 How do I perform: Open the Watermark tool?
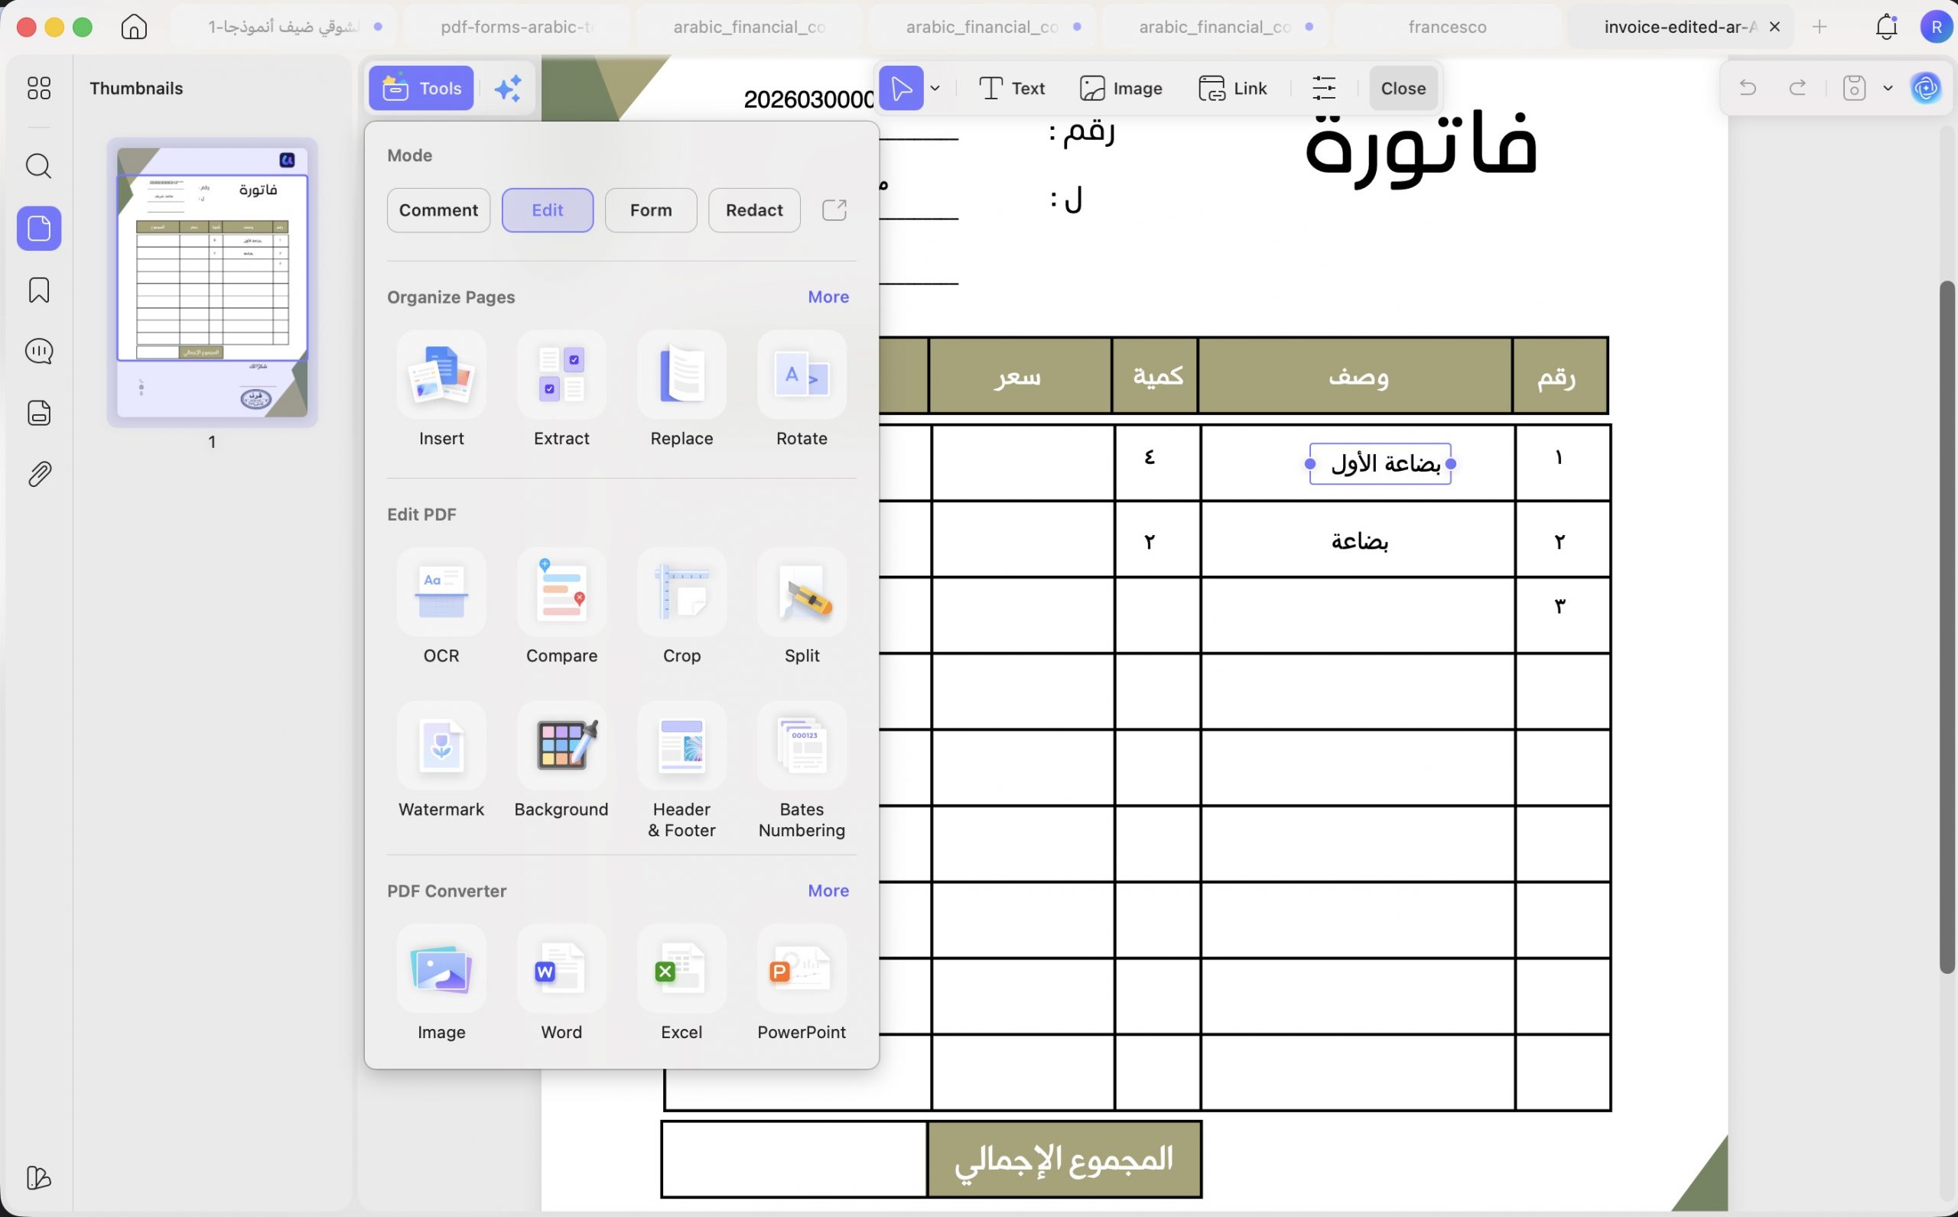coord(441,760)
